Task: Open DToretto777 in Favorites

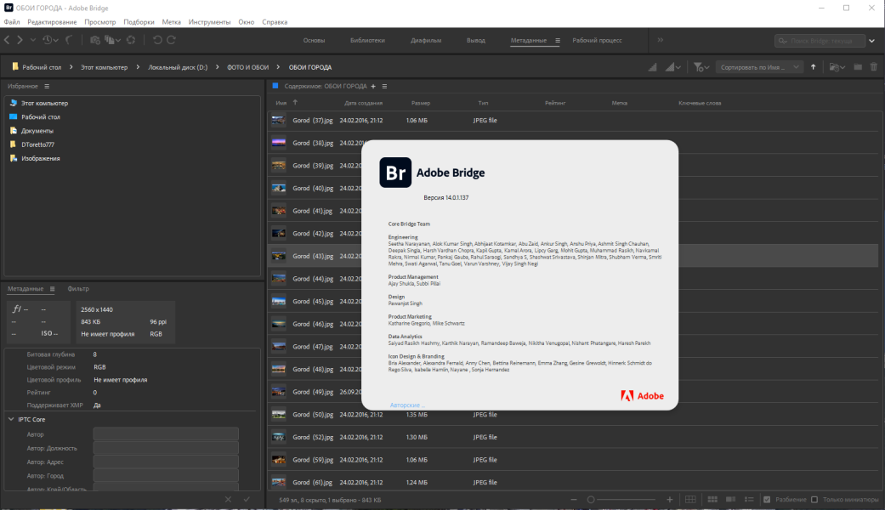Action: (x=37, y=144)
